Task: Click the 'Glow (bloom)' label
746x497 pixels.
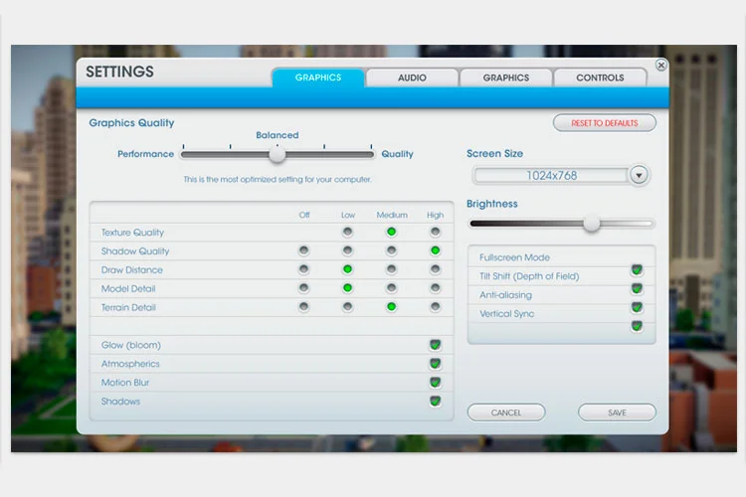Action: 131,345
